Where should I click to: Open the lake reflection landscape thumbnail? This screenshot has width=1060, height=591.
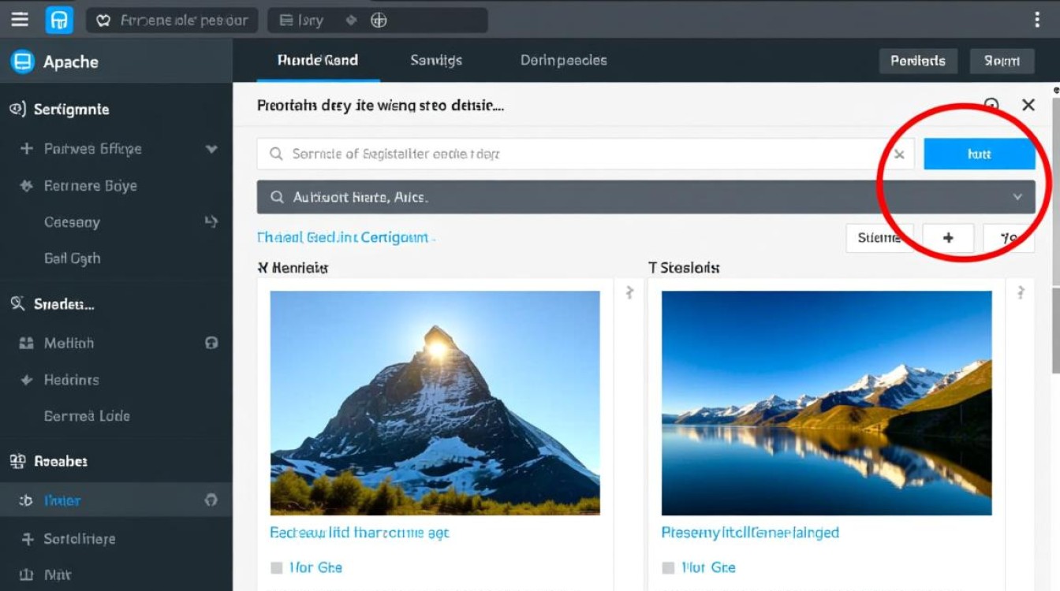826,403
